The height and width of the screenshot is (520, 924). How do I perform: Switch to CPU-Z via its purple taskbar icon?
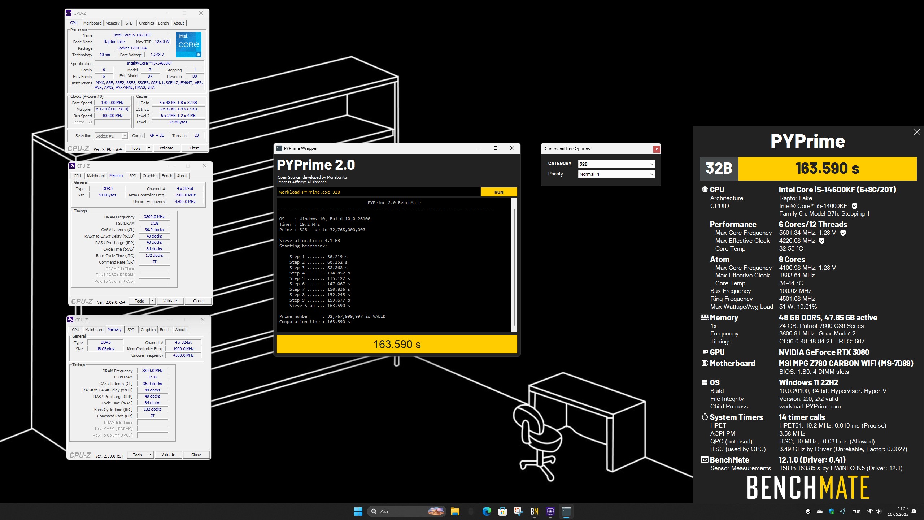pos(550,511)
